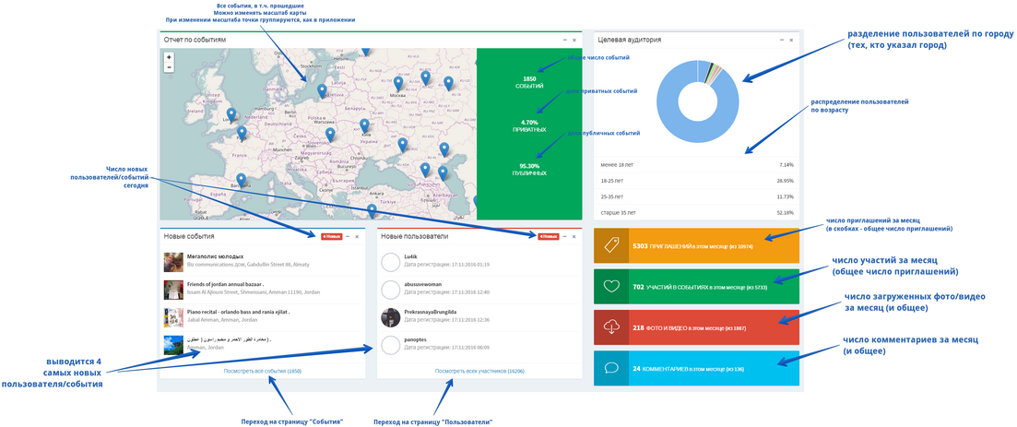Click the 28.95% age value
The height and width of the screenshot is (427, 1017).
[x=786, y=181]
